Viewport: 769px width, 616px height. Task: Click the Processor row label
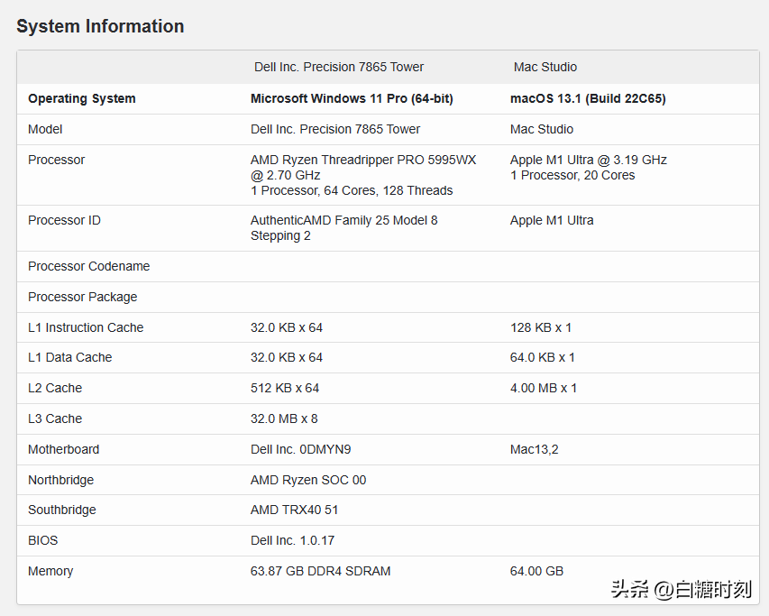[x=57, y=160]
